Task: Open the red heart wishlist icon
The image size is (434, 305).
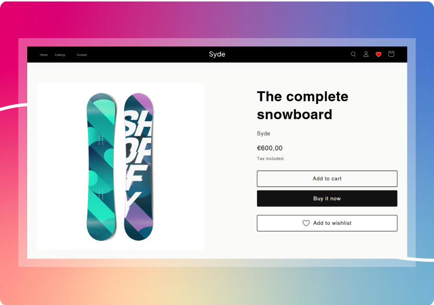Action: pyautogui.click(x=379, y=54)
